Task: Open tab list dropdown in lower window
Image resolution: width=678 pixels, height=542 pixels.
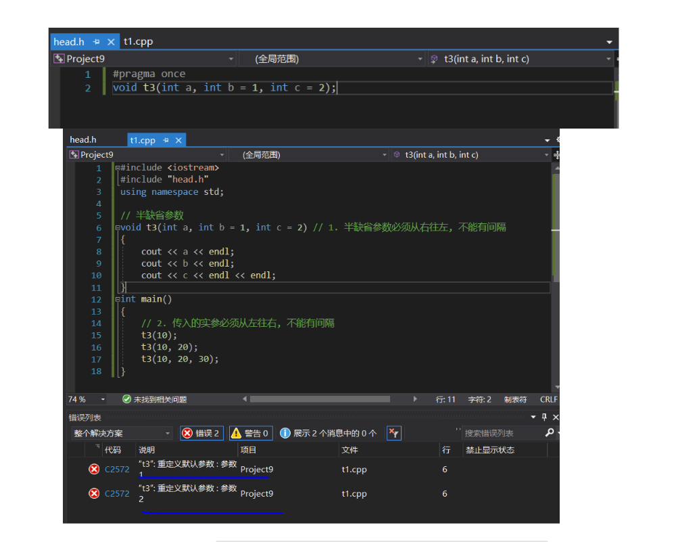Action: click(x=547, y=140)
